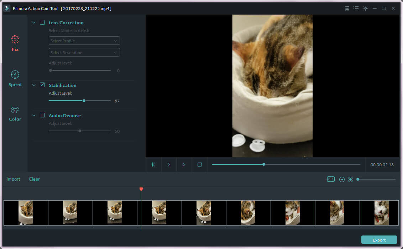Viewport: 403px width, 249px height.
Task: Open the Select Profile dropdown
Action: (84, 41)
